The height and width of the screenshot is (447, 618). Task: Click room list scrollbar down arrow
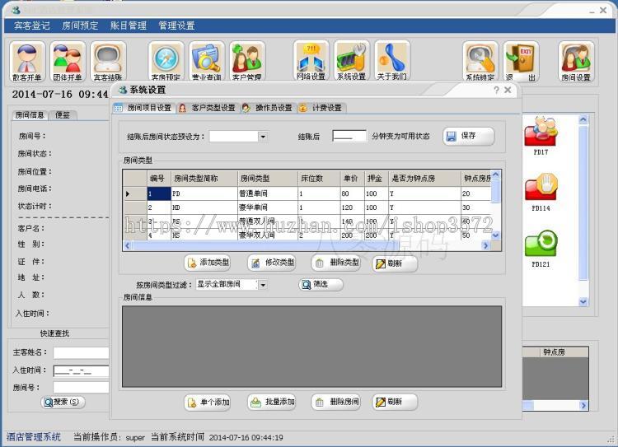583,301
